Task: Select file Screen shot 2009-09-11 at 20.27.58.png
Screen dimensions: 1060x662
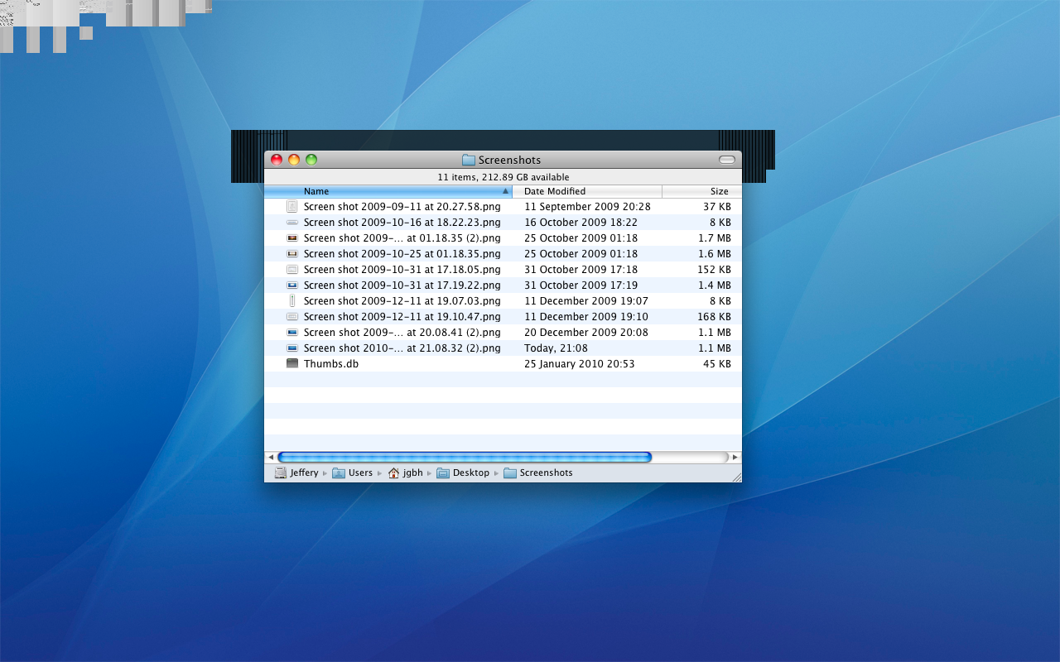Action: pos(402,207)
